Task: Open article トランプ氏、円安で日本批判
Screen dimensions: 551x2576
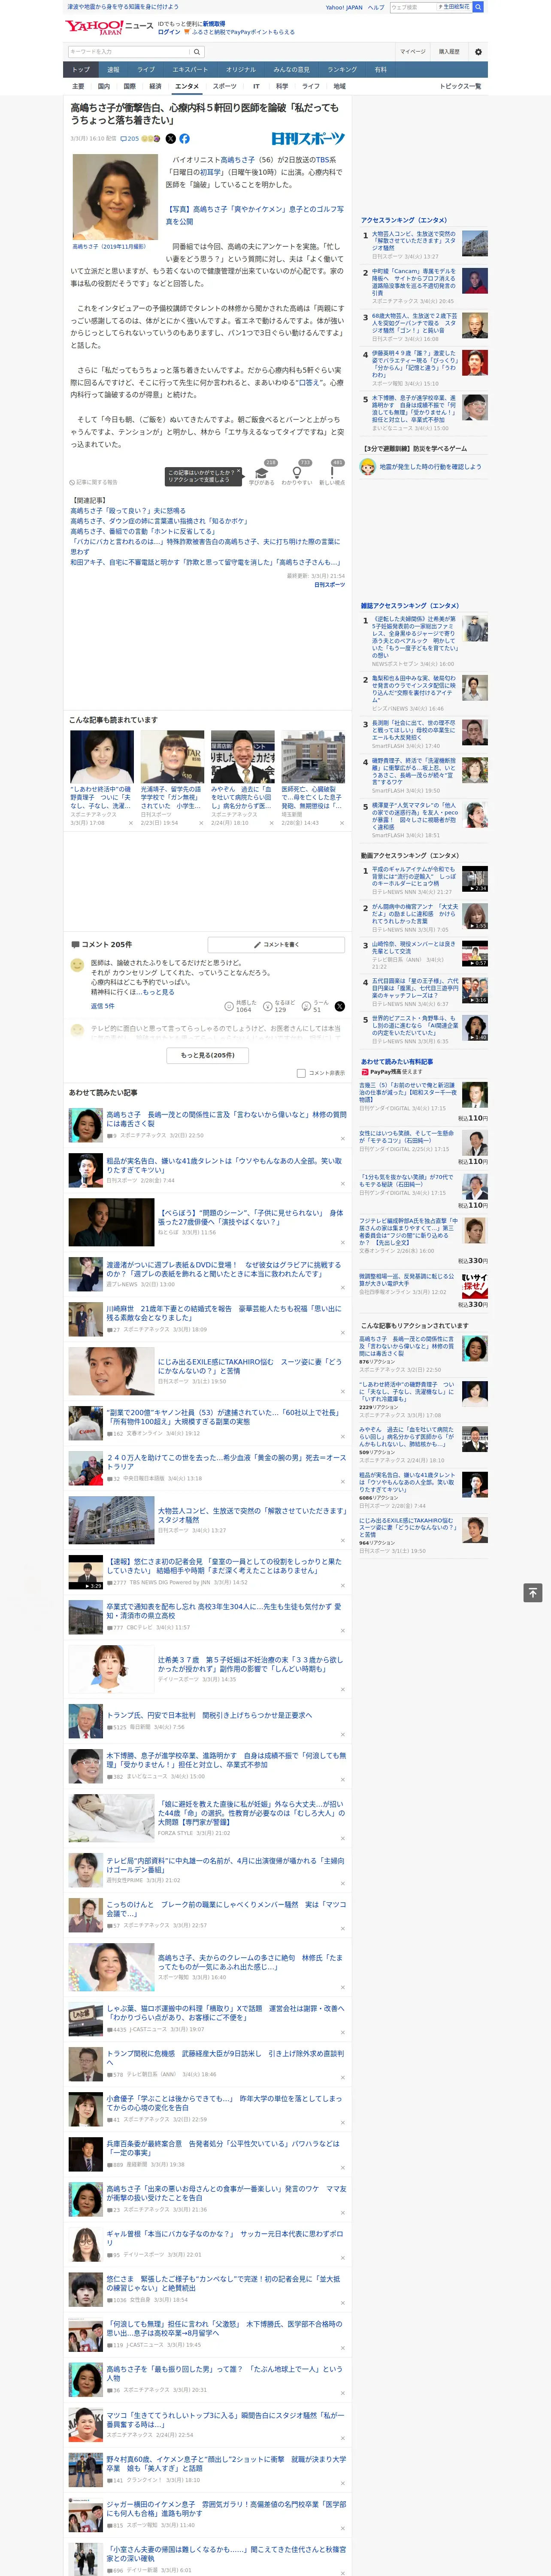Action: [209, 1715]
